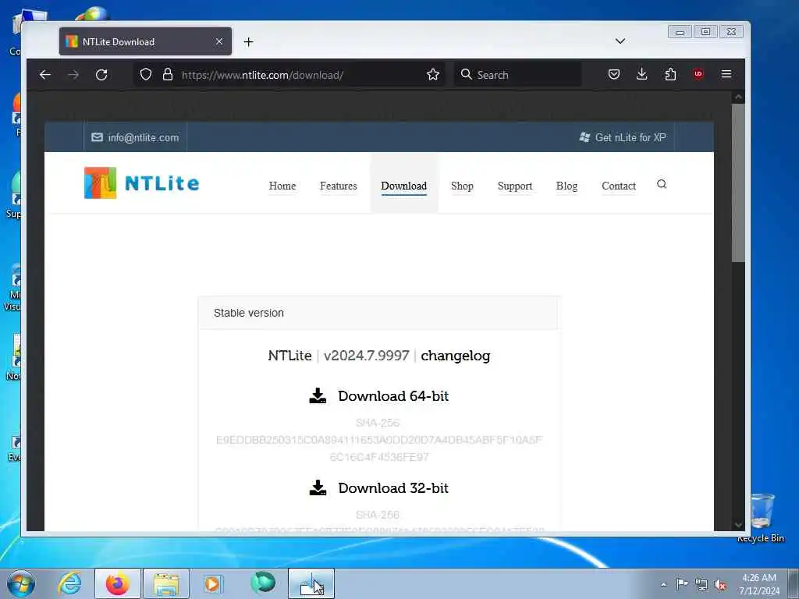Screen dimensions: 799x599
Task: Click the network tray icon
Action: (701, 585)
